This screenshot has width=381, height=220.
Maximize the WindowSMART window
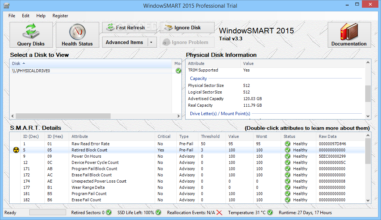click(x=357, y=5)
